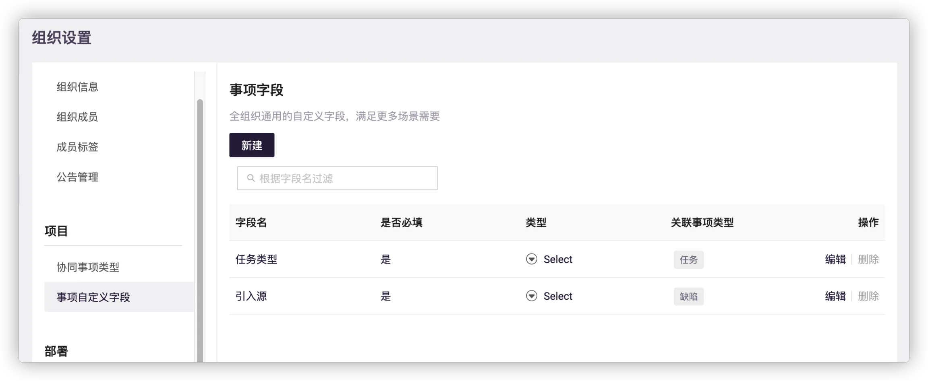Image resolution: width=928 pixels, height=381 pixels.
Task: Open 组织成员 in the sidebar
Action: coord(77,117)
